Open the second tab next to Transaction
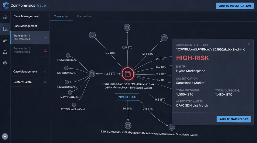 [x=84, y=16]
